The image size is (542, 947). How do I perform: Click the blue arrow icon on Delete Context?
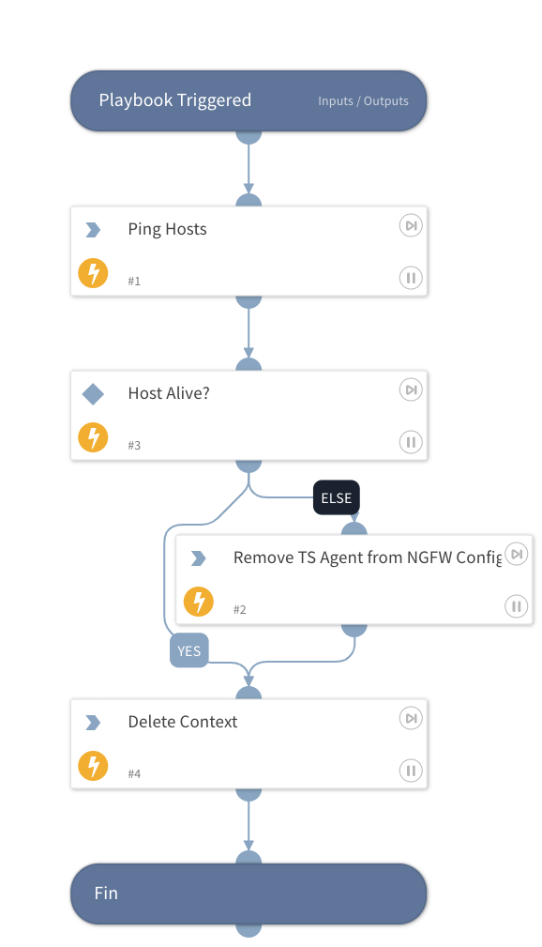click(x=93, y=722)
